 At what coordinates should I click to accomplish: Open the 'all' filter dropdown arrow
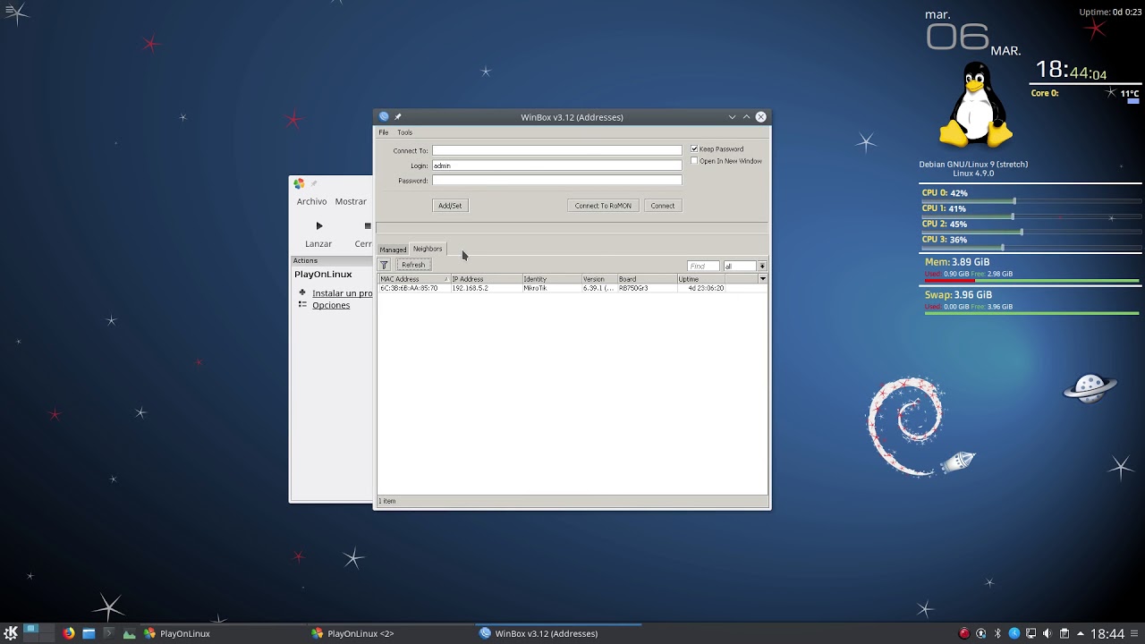click(x=762, y=266)
